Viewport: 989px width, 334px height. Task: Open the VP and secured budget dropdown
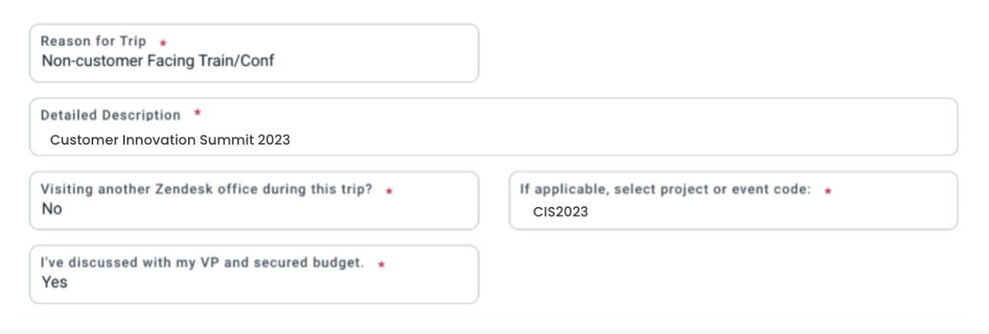[x=253, y=275]
